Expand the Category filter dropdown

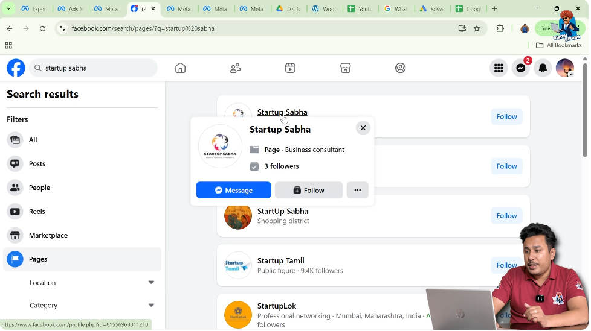click(x=92, y=306)
